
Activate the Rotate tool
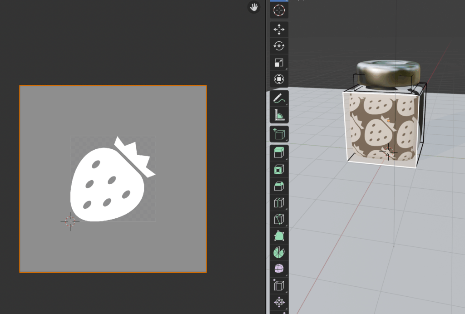pos(279,46)
